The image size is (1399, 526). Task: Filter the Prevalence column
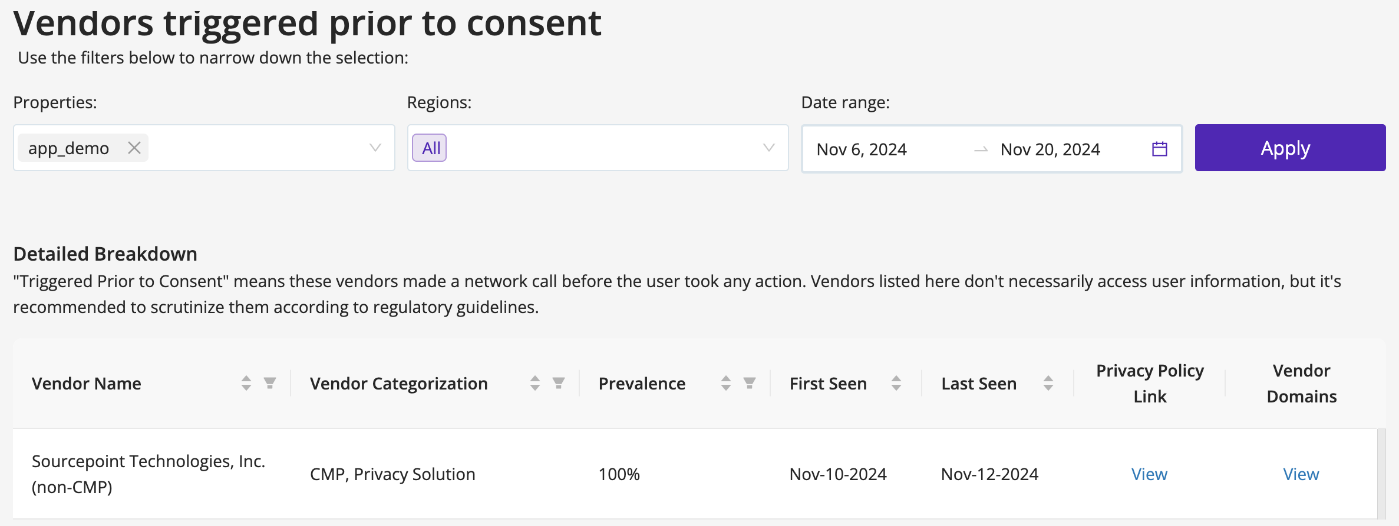(x=750, y=384)
